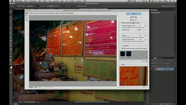Uncheck second blur trace thumbnail checkbox
The width and height of the screenshot is (186, 105).
pos(129,57)
